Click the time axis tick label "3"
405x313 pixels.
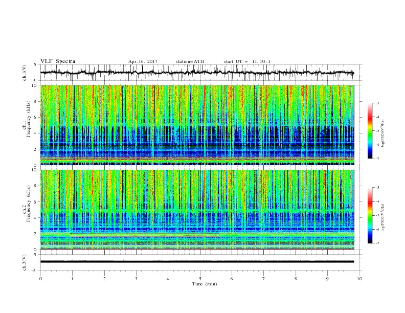pyautogui.click(x=136, y=279)
